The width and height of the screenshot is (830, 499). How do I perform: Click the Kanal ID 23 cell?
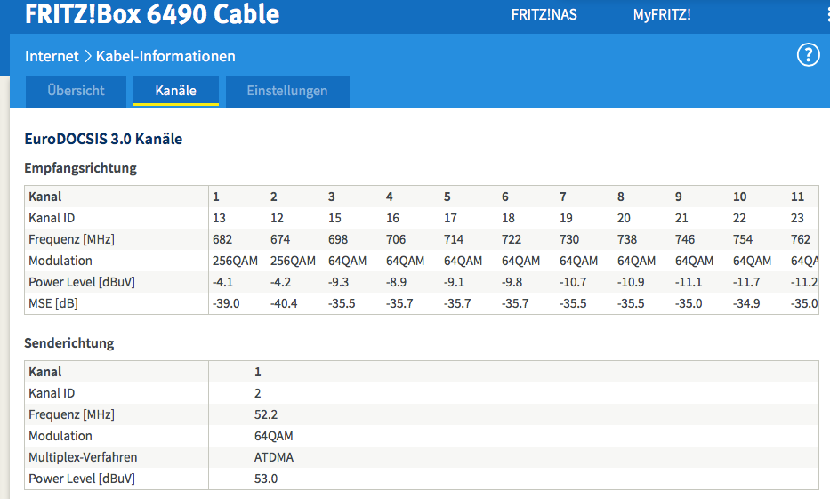coord(797,218)
